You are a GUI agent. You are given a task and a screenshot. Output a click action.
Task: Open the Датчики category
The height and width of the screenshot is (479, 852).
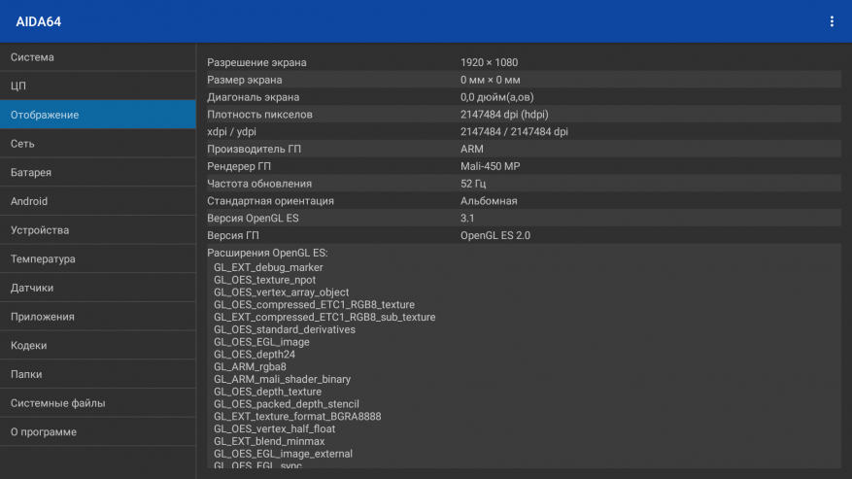[x=97, y=288]
